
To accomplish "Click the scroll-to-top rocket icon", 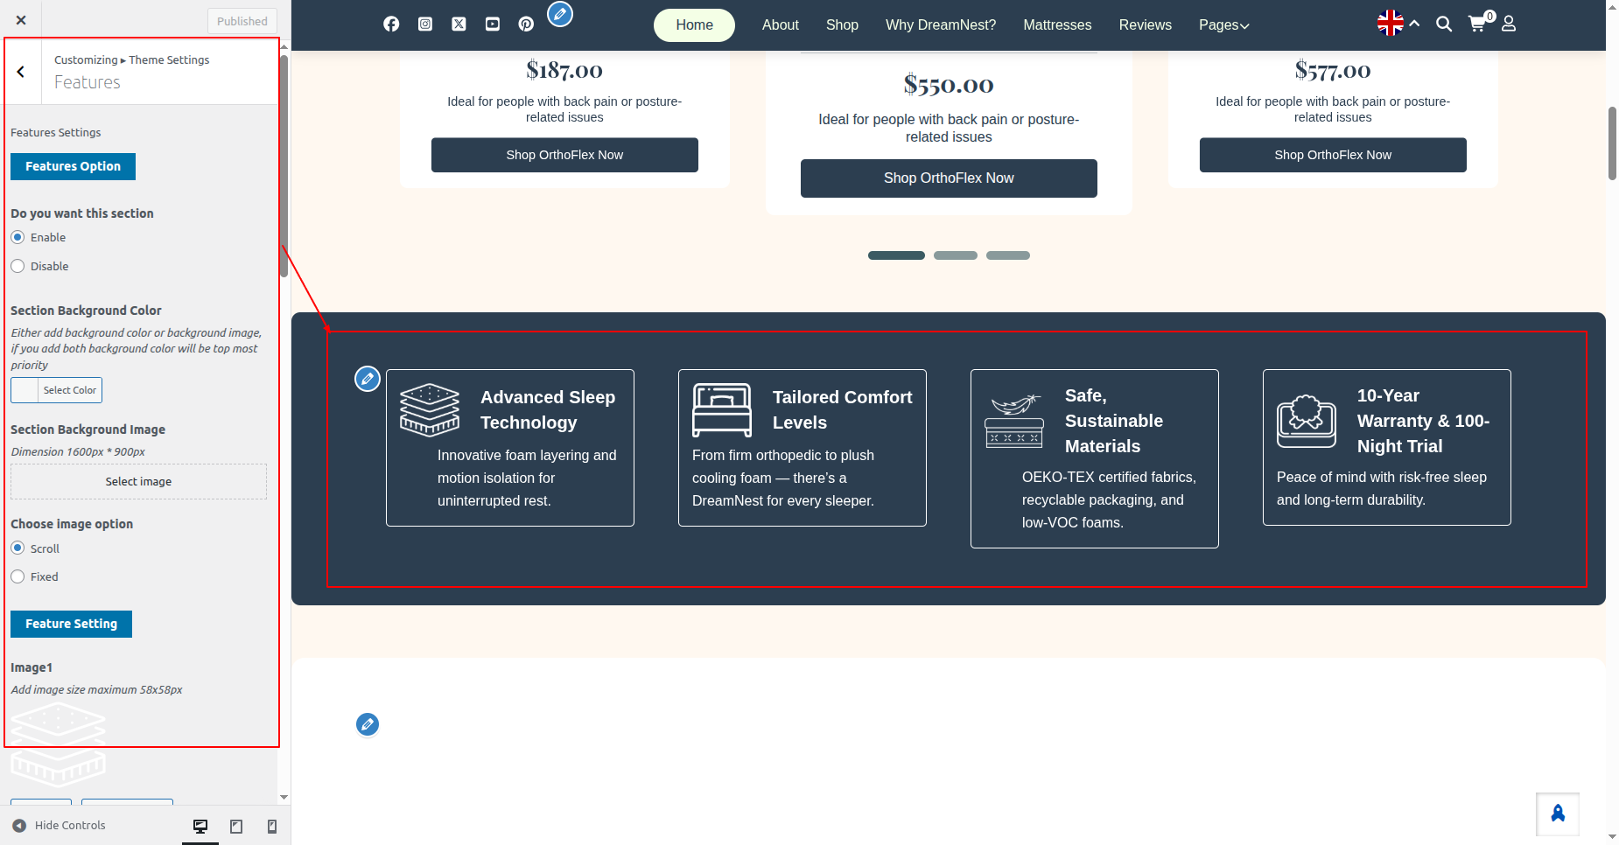I will point(1558,814).
